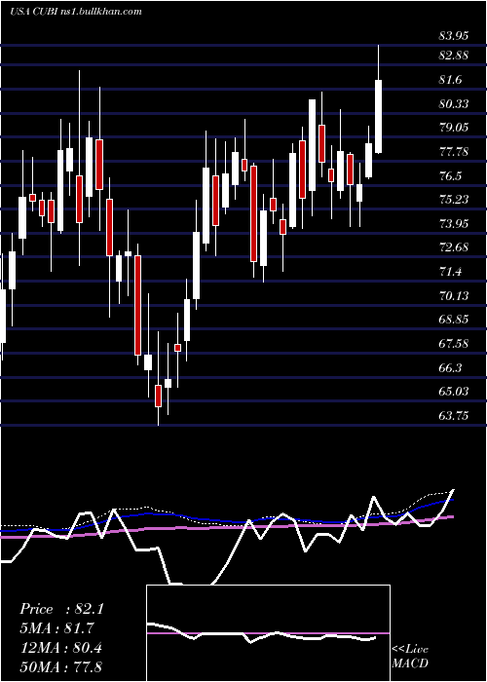The image size is (487, 682).
Task: Select the 80.33 price axis label
Action: [454, 104]
